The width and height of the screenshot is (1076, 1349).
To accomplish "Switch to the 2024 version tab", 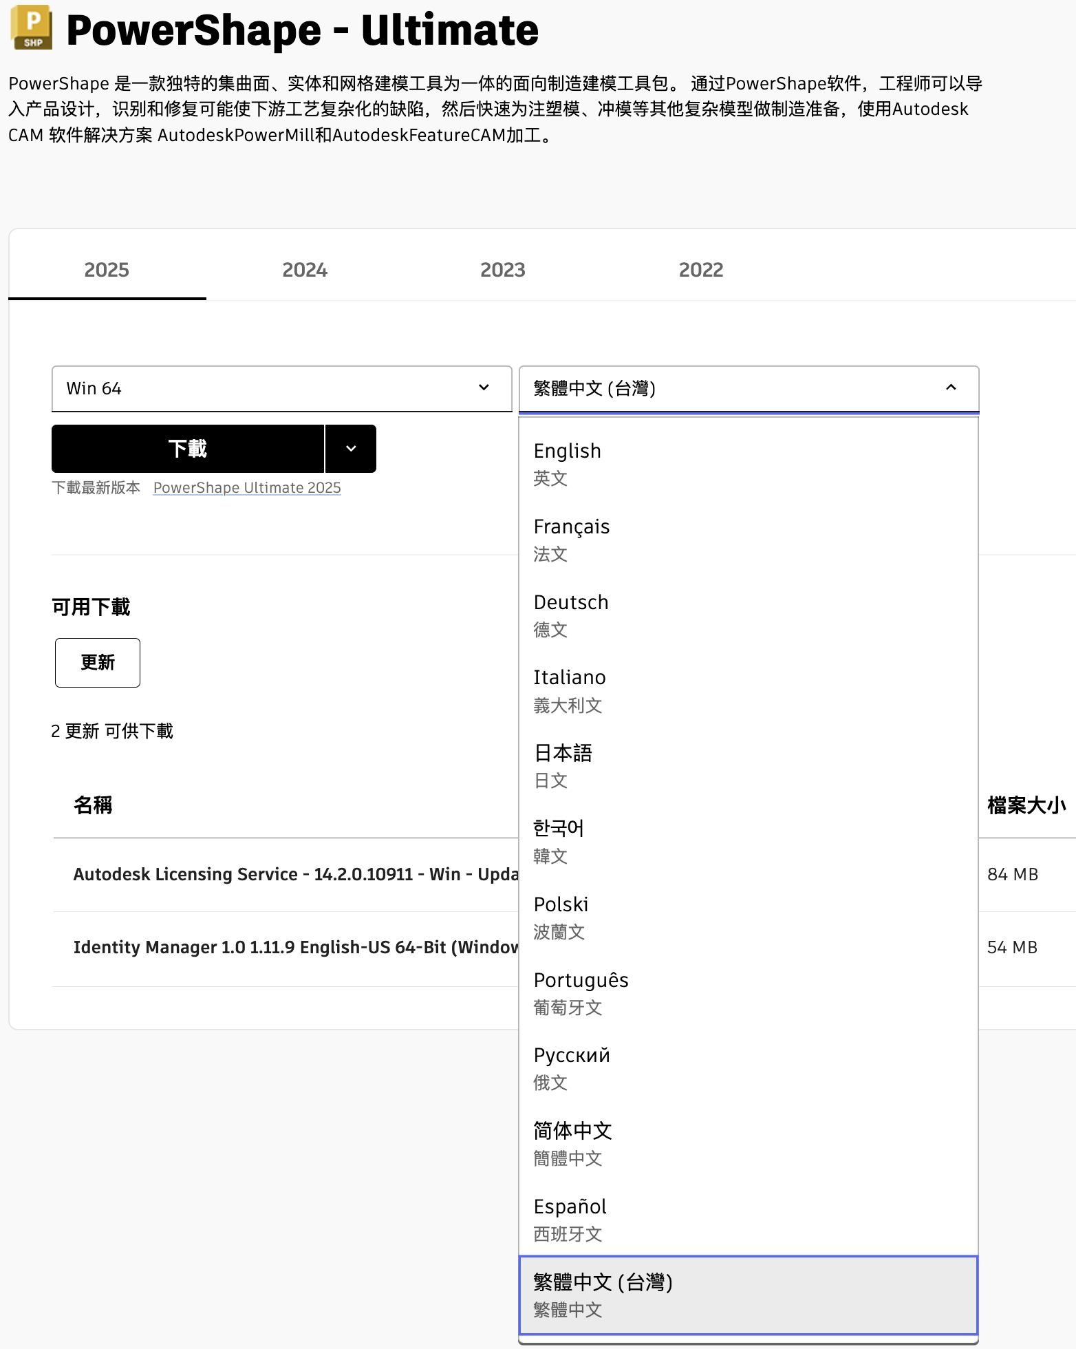I will click(305, 270).
